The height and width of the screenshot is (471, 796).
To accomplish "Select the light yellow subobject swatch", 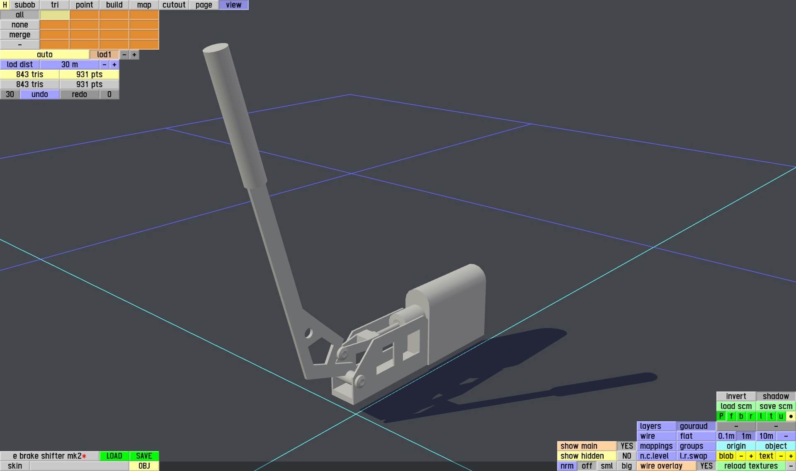I will [54, 15].
